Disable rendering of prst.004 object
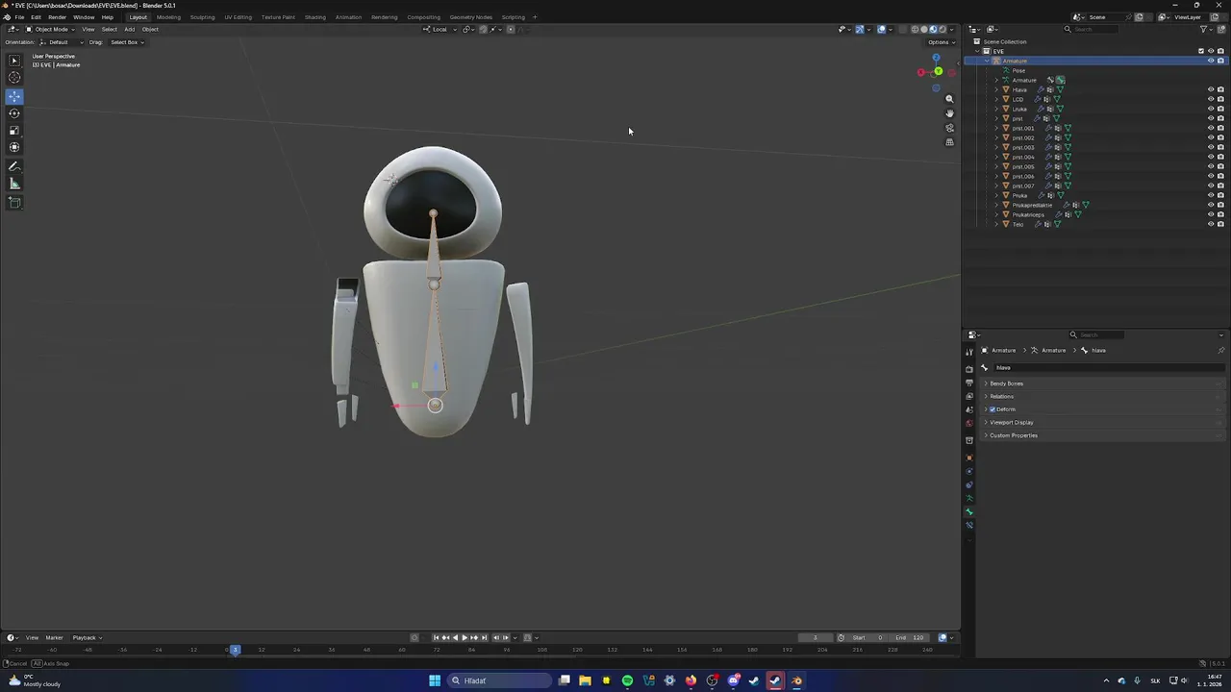The image size is (1231, 692). [x=1220, y=157]
